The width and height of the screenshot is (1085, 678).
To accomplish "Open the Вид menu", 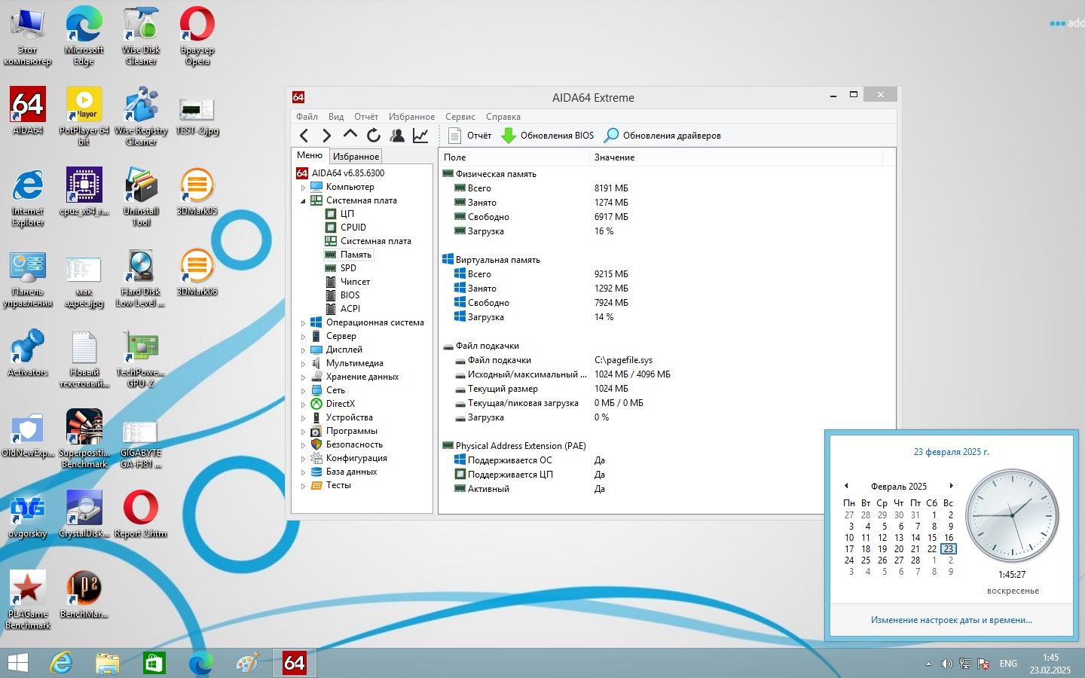I will click(336, 117).
